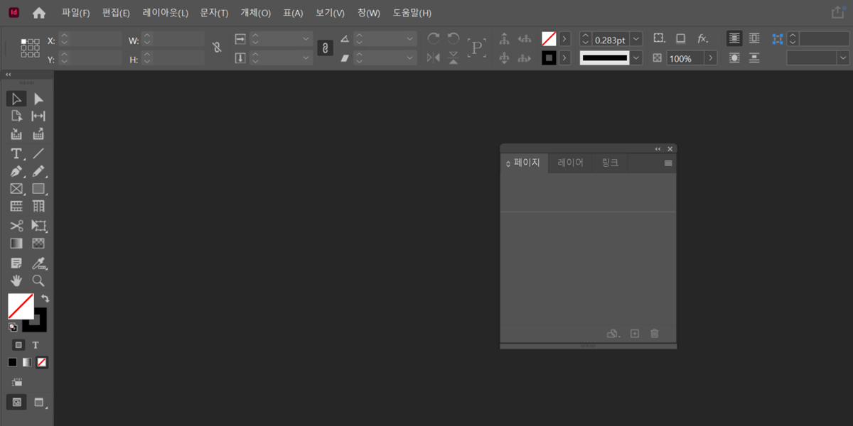Select the Eyedropper tool
The height and width of the screenshot is (426, 853).
[39, 263]
